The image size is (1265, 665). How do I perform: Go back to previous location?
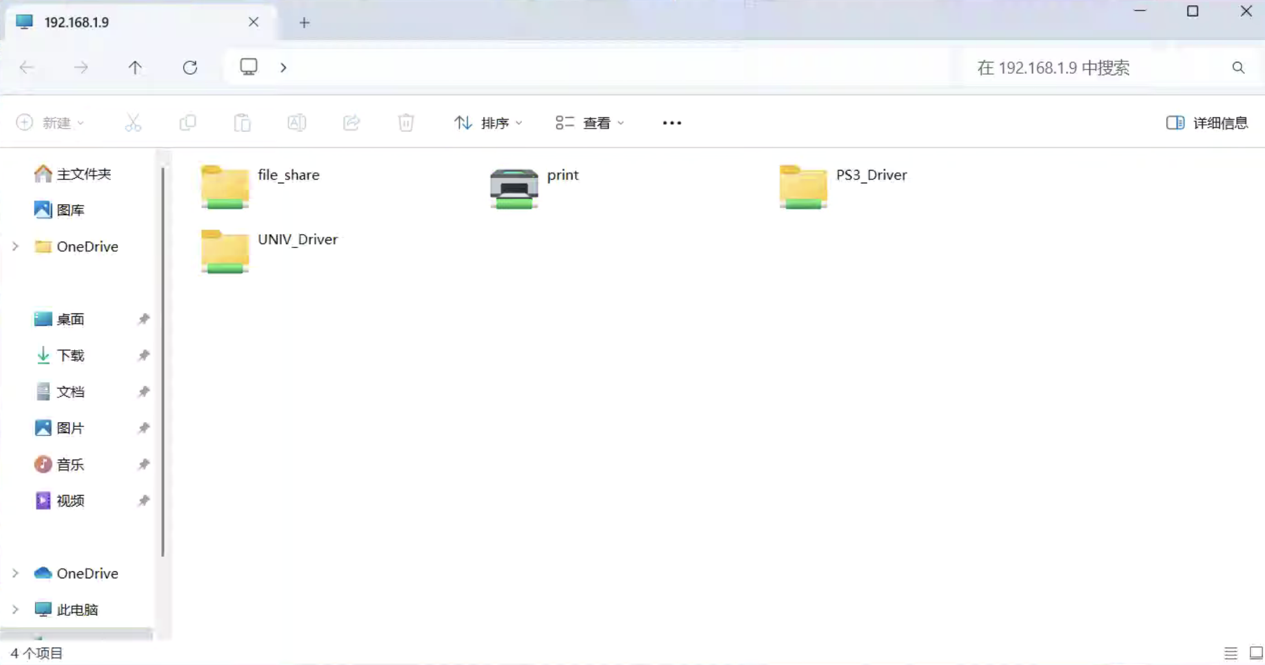tap(27, 68)
